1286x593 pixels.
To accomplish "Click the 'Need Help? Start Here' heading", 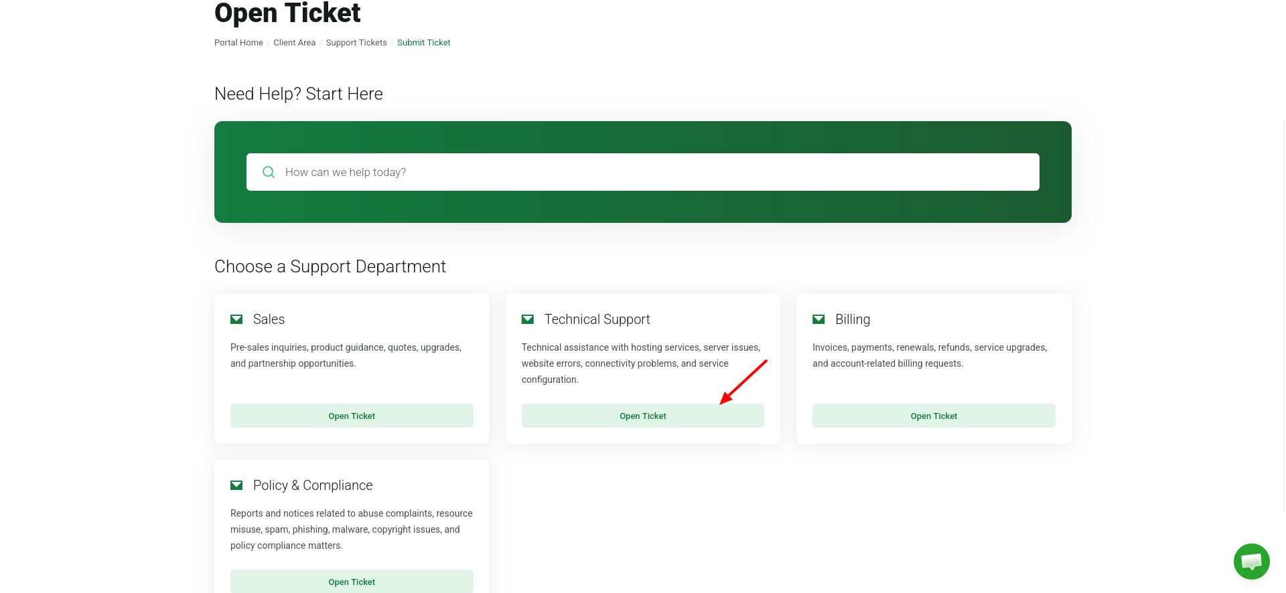I will pyautogui.click(x=299, y=94).
